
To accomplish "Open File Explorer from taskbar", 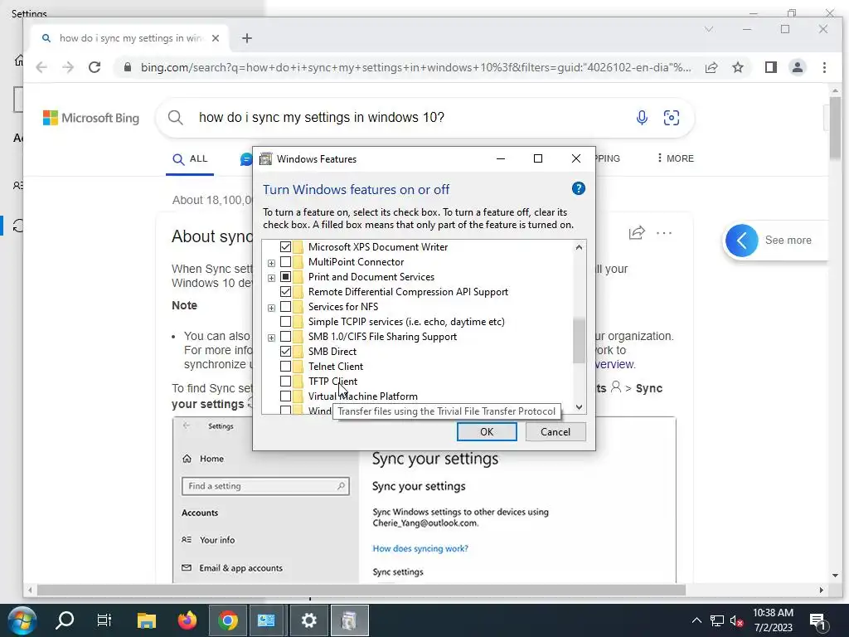I will coord(146,620).
